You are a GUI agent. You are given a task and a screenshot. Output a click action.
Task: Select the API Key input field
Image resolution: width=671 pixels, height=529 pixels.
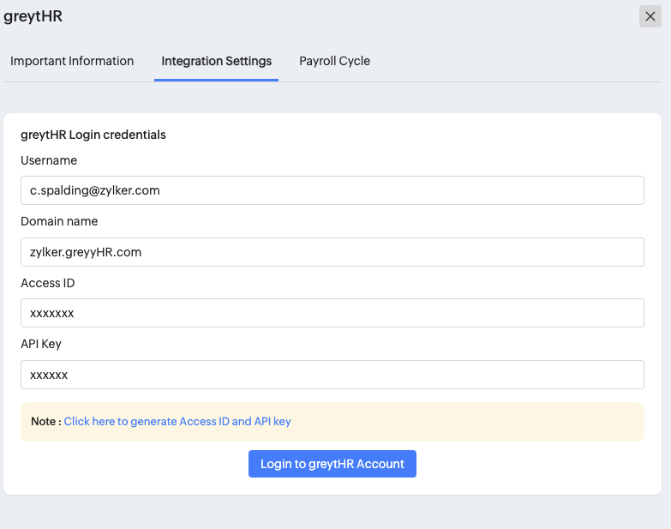[x=332, y=375]
